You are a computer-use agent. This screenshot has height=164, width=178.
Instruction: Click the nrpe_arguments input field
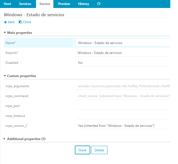tap(123, 86)
